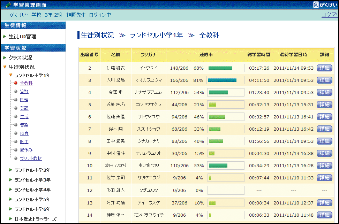339x224 pixels.
Task: Select ランドセル小学2年 in the sidebar
Action: click(x=32, y=170)
